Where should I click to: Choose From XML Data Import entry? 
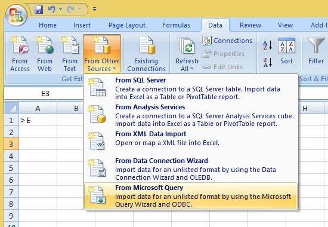[191, 142]
